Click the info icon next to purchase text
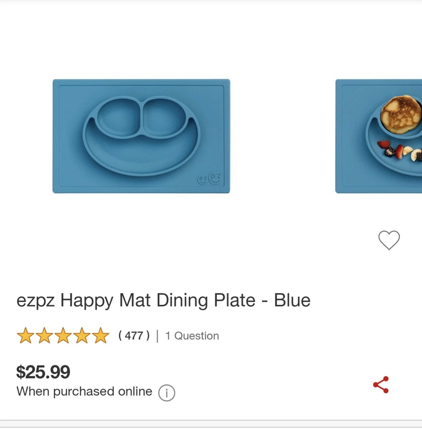The image size is (422, 439). [167, 393]
